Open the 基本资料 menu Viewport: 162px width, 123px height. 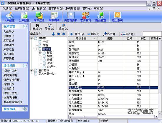coord(56,9)
